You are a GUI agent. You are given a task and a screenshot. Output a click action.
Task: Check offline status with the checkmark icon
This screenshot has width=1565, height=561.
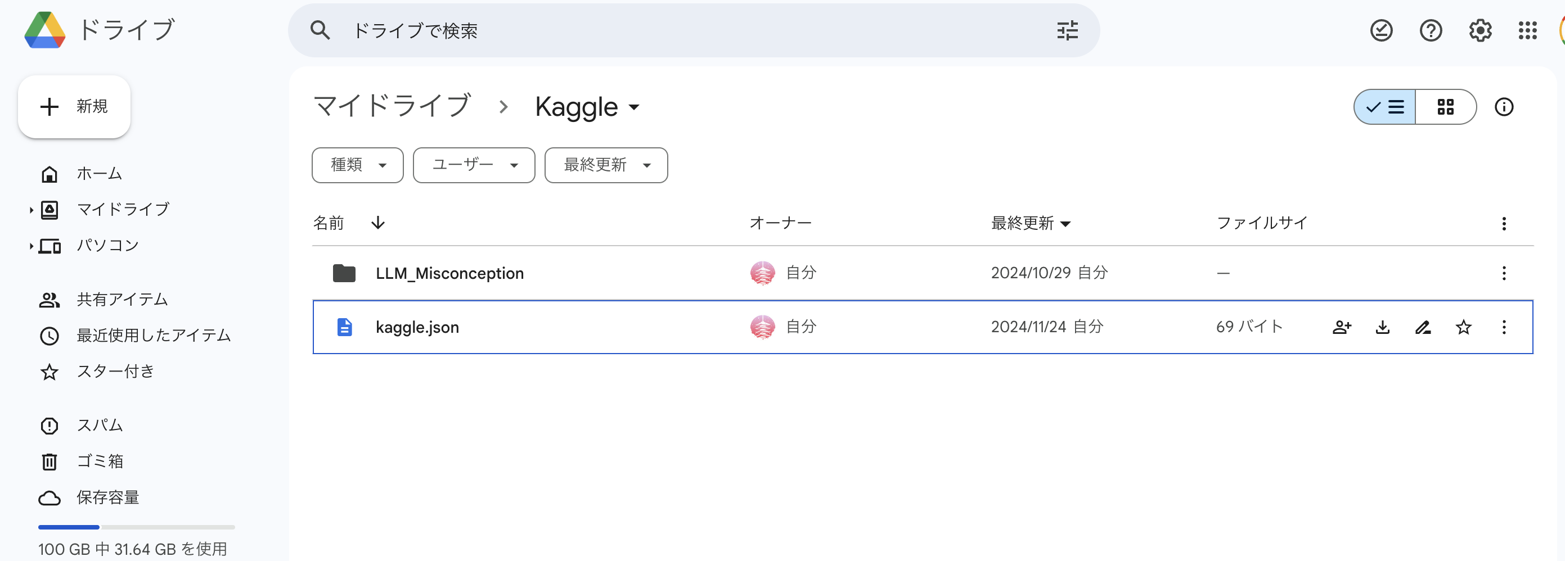[x=1382, y=30]
